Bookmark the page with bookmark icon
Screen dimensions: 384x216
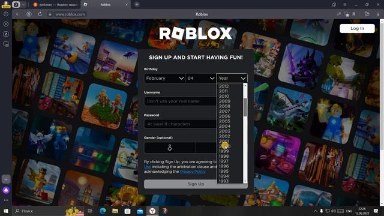pos(354,14)
